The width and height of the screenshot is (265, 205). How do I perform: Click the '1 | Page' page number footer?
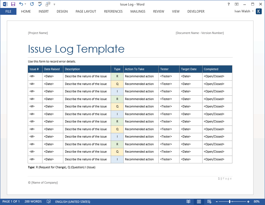225,178
